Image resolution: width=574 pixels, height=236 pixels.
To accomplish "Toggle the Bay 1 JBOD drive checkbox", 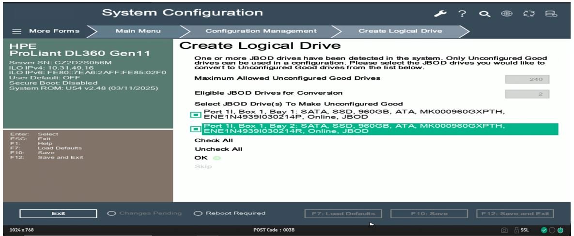I will pos(196,115).
